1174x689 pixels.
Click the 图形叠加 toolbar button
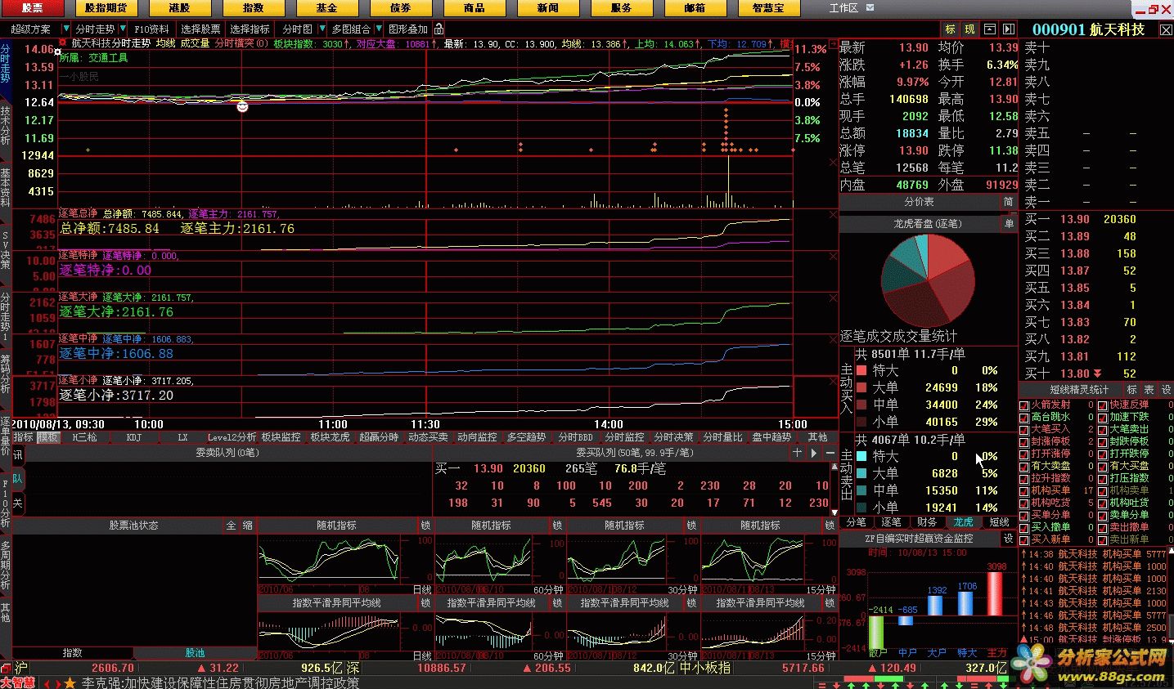408,29
